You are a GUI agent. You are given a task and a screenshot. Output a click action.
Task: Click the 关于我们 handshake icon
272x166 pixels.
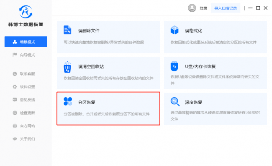pos(15,139)
